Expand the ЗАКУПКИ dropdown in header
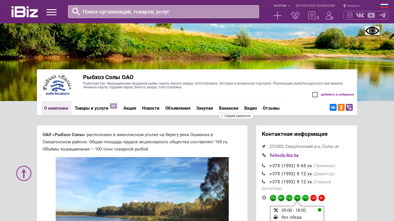Screen dimensions: 394x221 282,6
